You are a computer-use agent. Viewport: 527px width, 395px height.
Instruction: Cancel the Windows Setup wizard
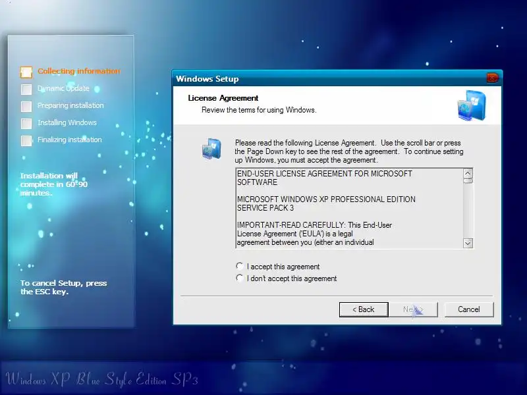coord(469,309)
